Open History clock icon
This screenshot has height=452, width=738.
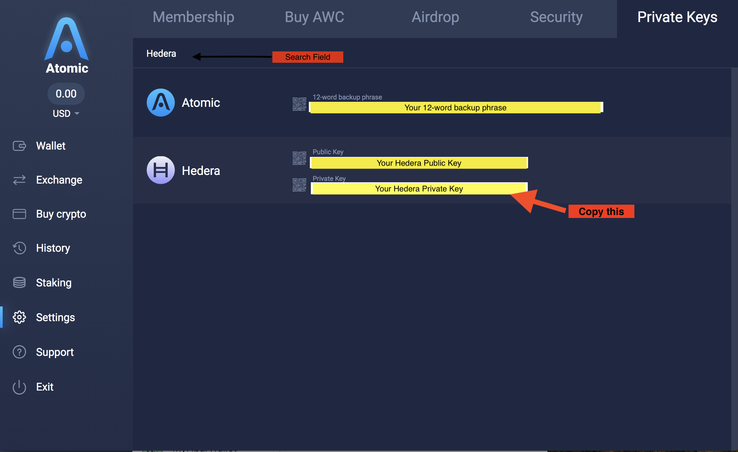pyautogui.click(x=19, y=248)
